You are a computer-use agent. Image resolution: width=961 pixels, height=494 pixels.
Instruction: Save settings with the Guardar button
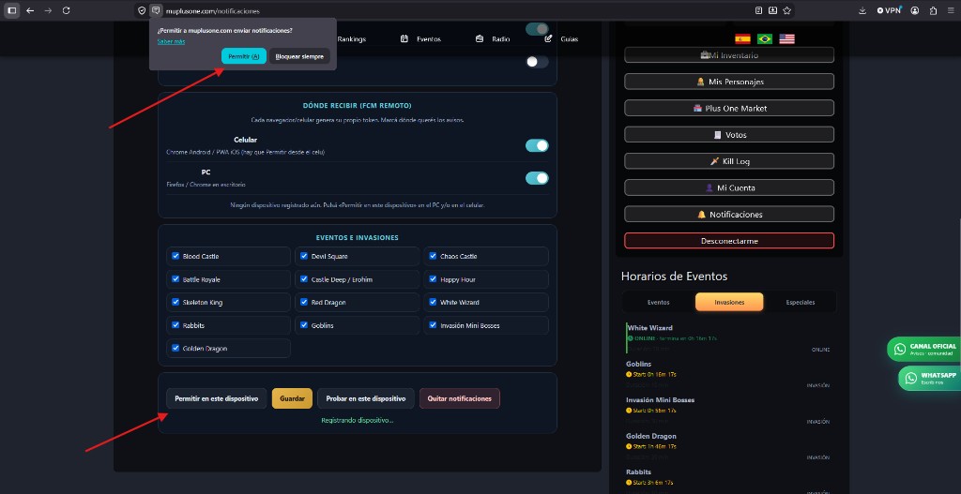tap(293, 398)
